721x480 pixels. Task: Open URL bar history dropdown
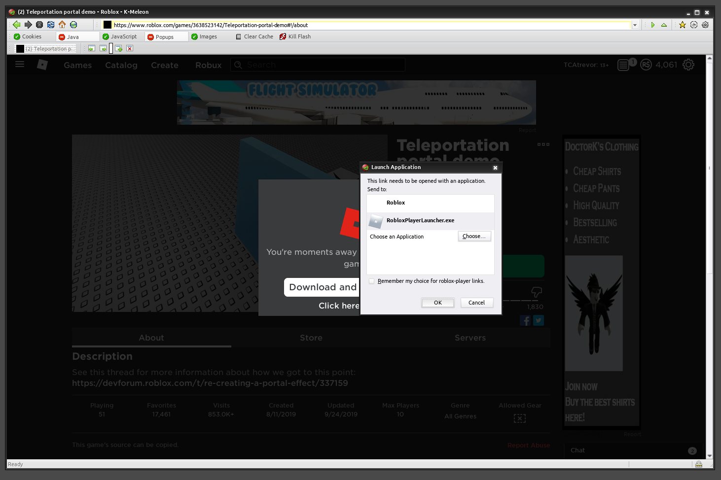point(635,25)
